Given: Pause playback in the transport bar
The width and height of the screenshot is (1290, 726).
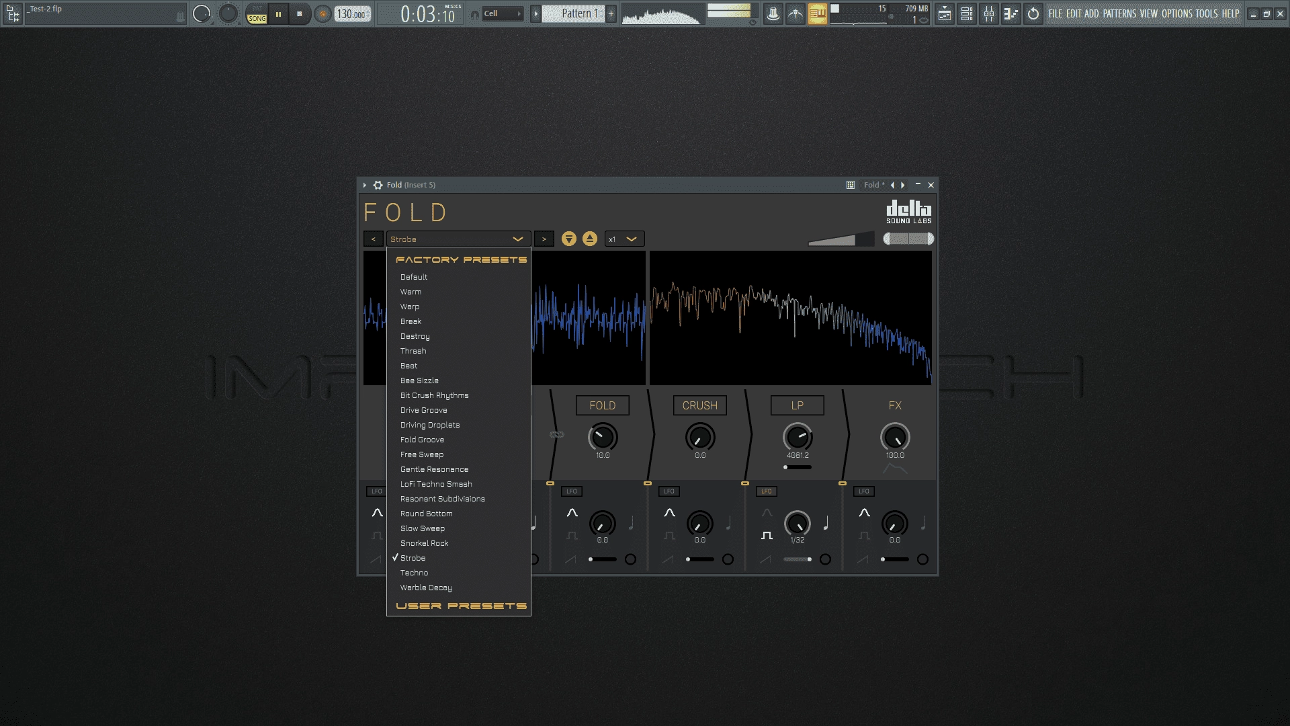Looking at the screenshot, I should click(278, 13).
